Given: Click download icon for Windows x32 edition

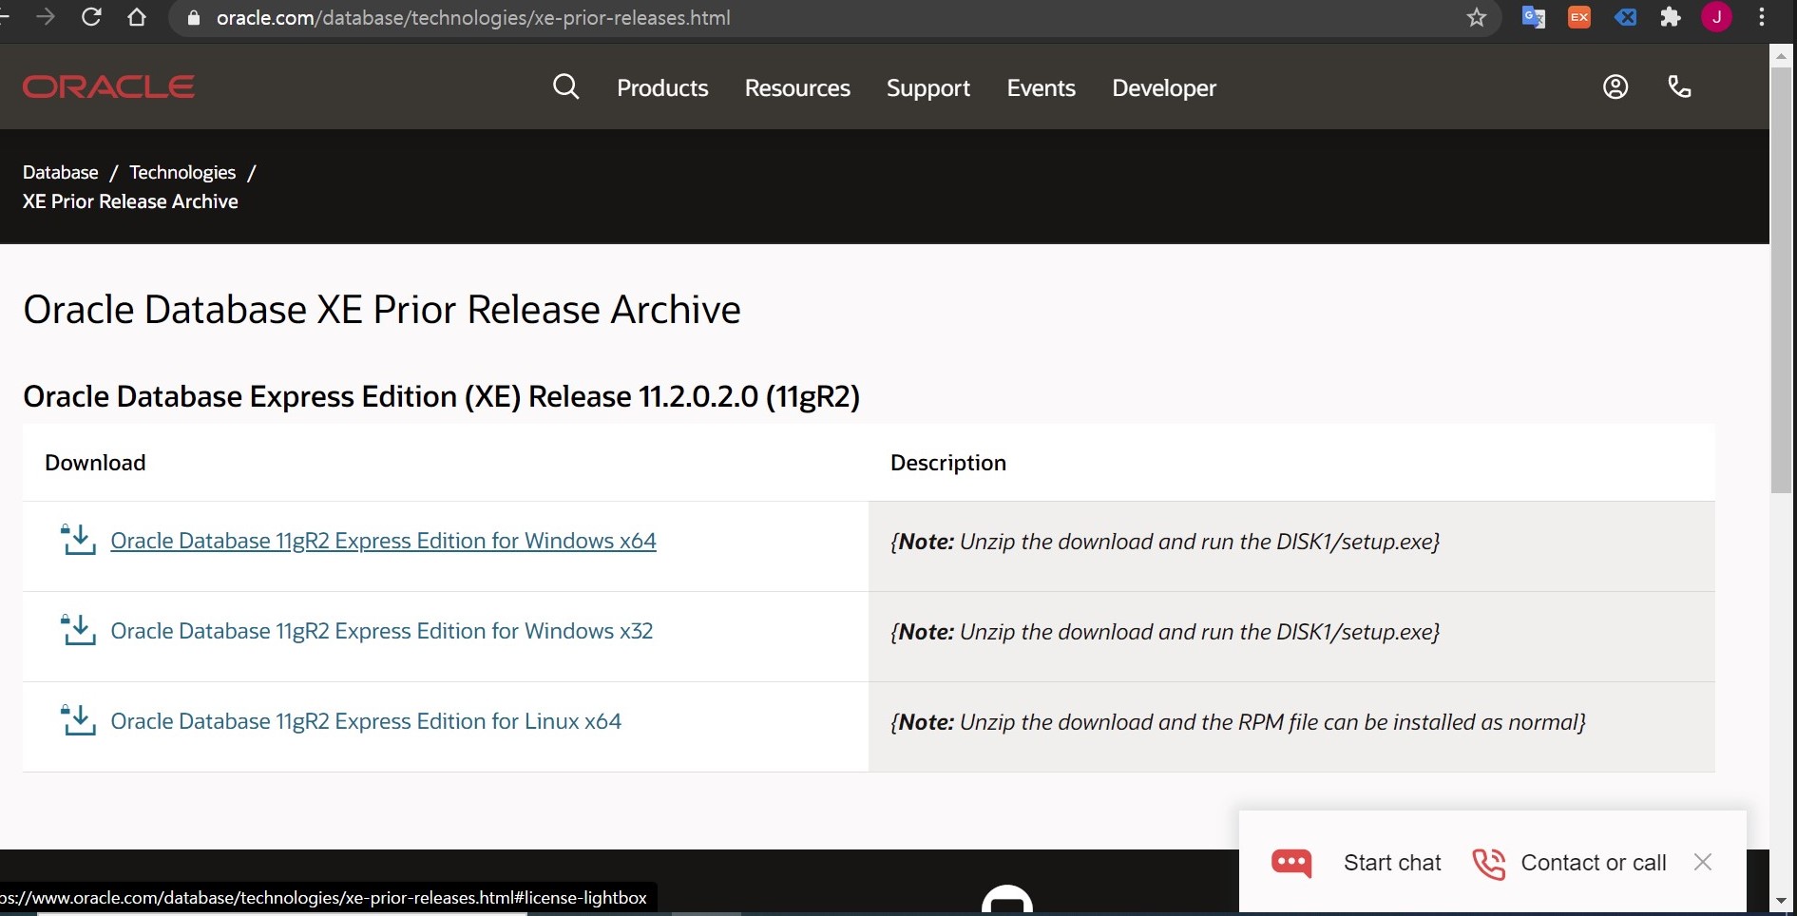Looking at the screenshot, I should (x=78, y=630).
